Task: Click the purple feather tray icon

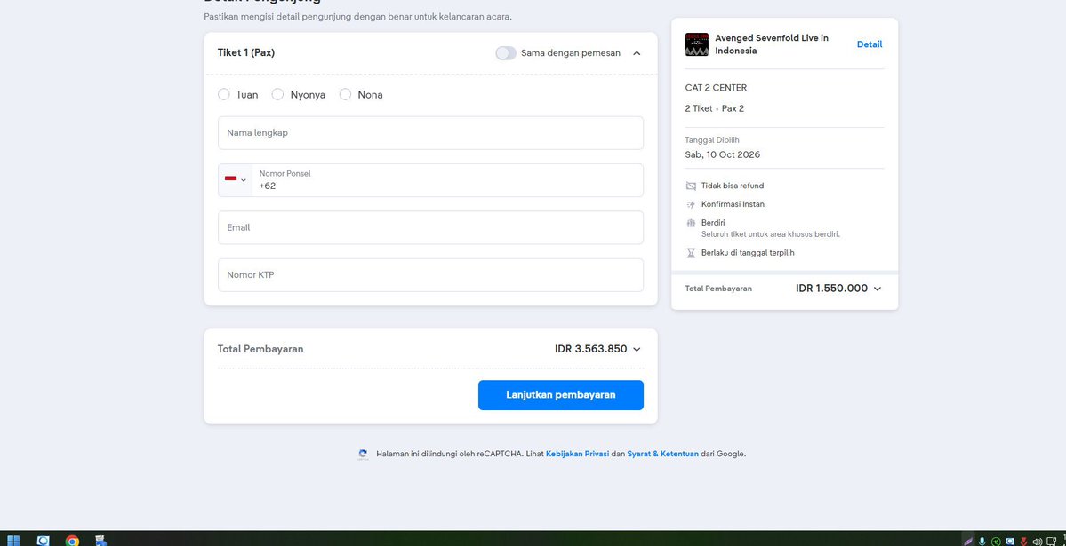Action: coord(968,542)
